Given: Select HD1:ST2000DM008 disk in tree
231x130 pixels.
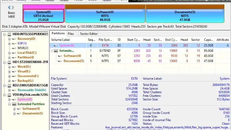Looking at the screenshot, I should coord(30,62).
